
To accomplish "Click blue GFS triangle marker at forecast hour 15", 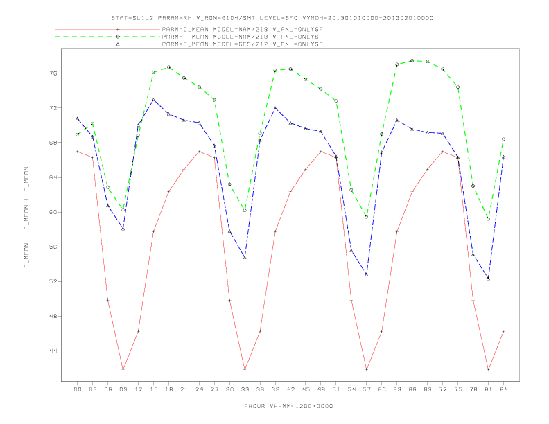I will pyautogui.click(x=153, y=100).
